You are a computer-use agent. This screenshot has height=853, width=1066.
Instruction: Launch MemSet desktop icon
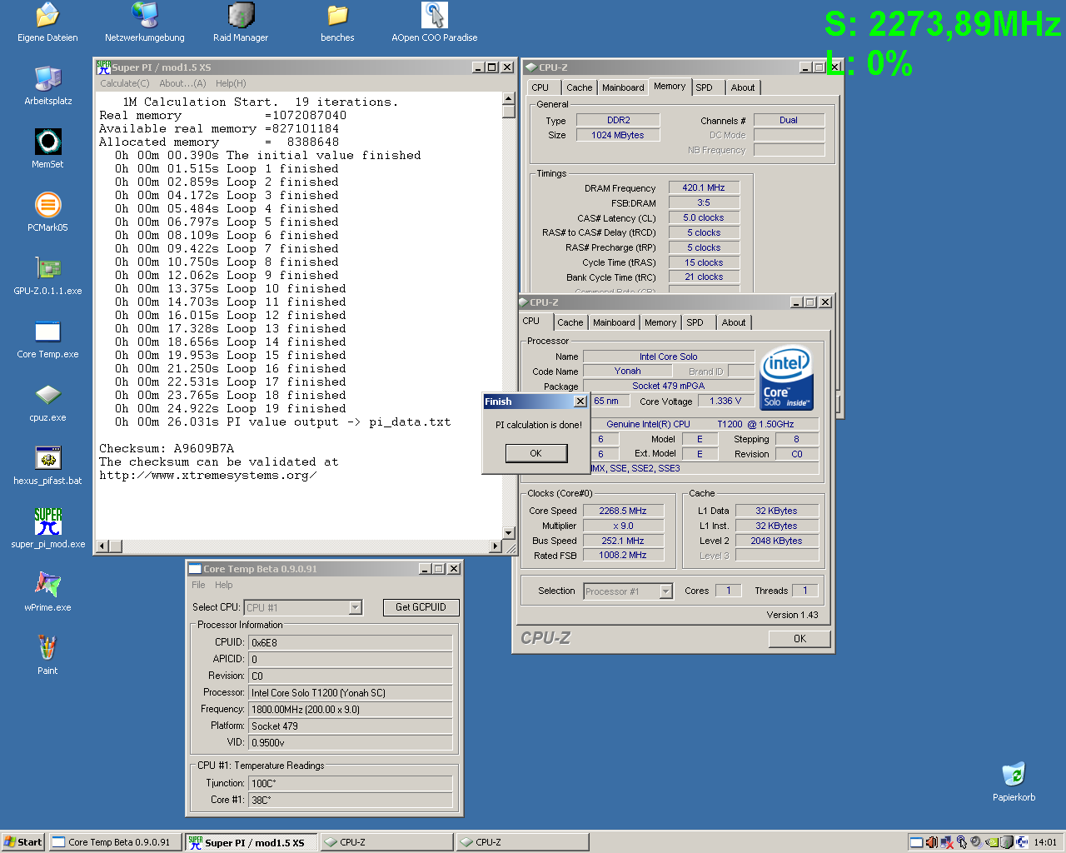pos(47,149)
